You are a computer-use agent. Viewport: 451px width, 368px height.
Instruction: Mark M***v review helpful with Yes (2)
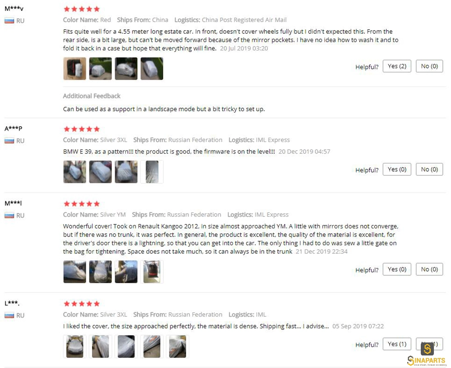(x=397, y=66)
